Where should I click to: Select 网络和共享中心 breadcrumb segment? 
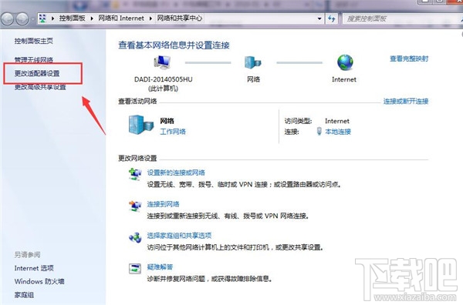180,18
